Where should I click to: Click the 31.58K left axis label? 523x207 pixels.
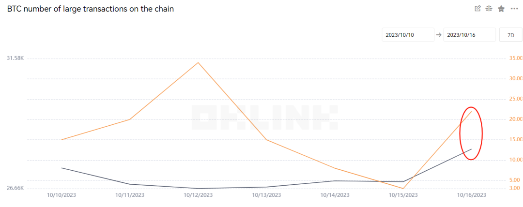pyautogui.click(x=15, y=59)
